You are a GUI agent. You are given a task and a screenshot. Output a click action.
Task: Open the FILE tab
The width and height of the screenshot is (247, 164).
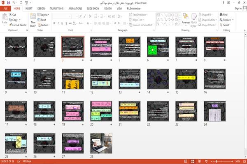point(5,9)
